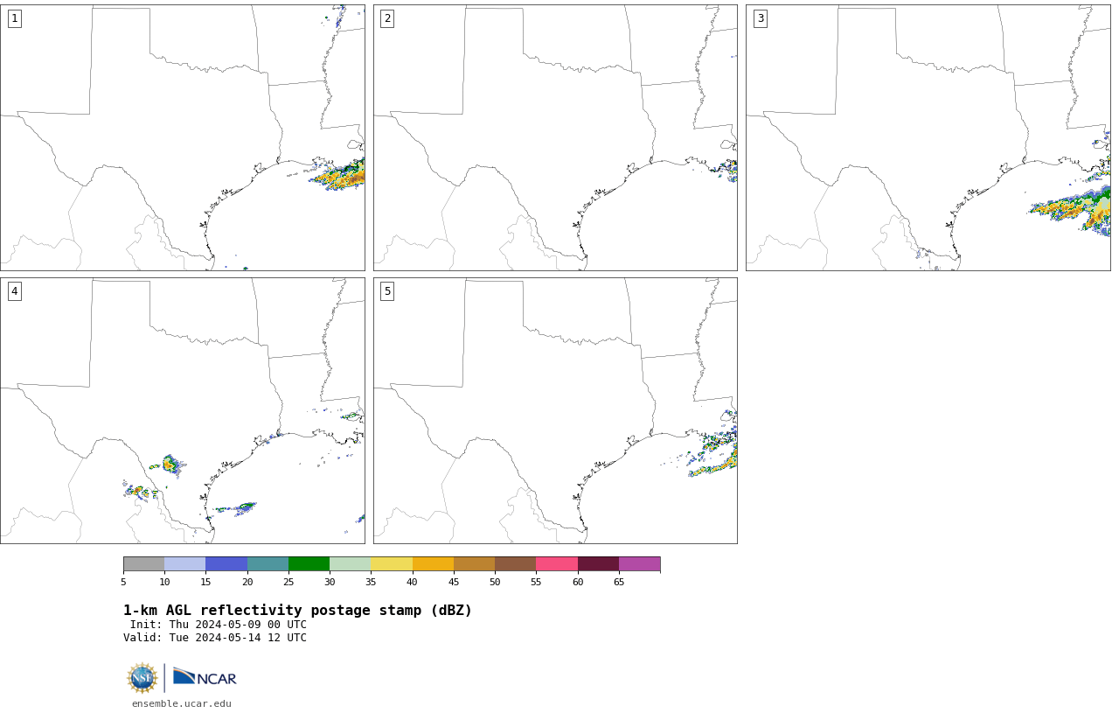Click the NSF logo icon
The image size is (1119, 713).
142,678
